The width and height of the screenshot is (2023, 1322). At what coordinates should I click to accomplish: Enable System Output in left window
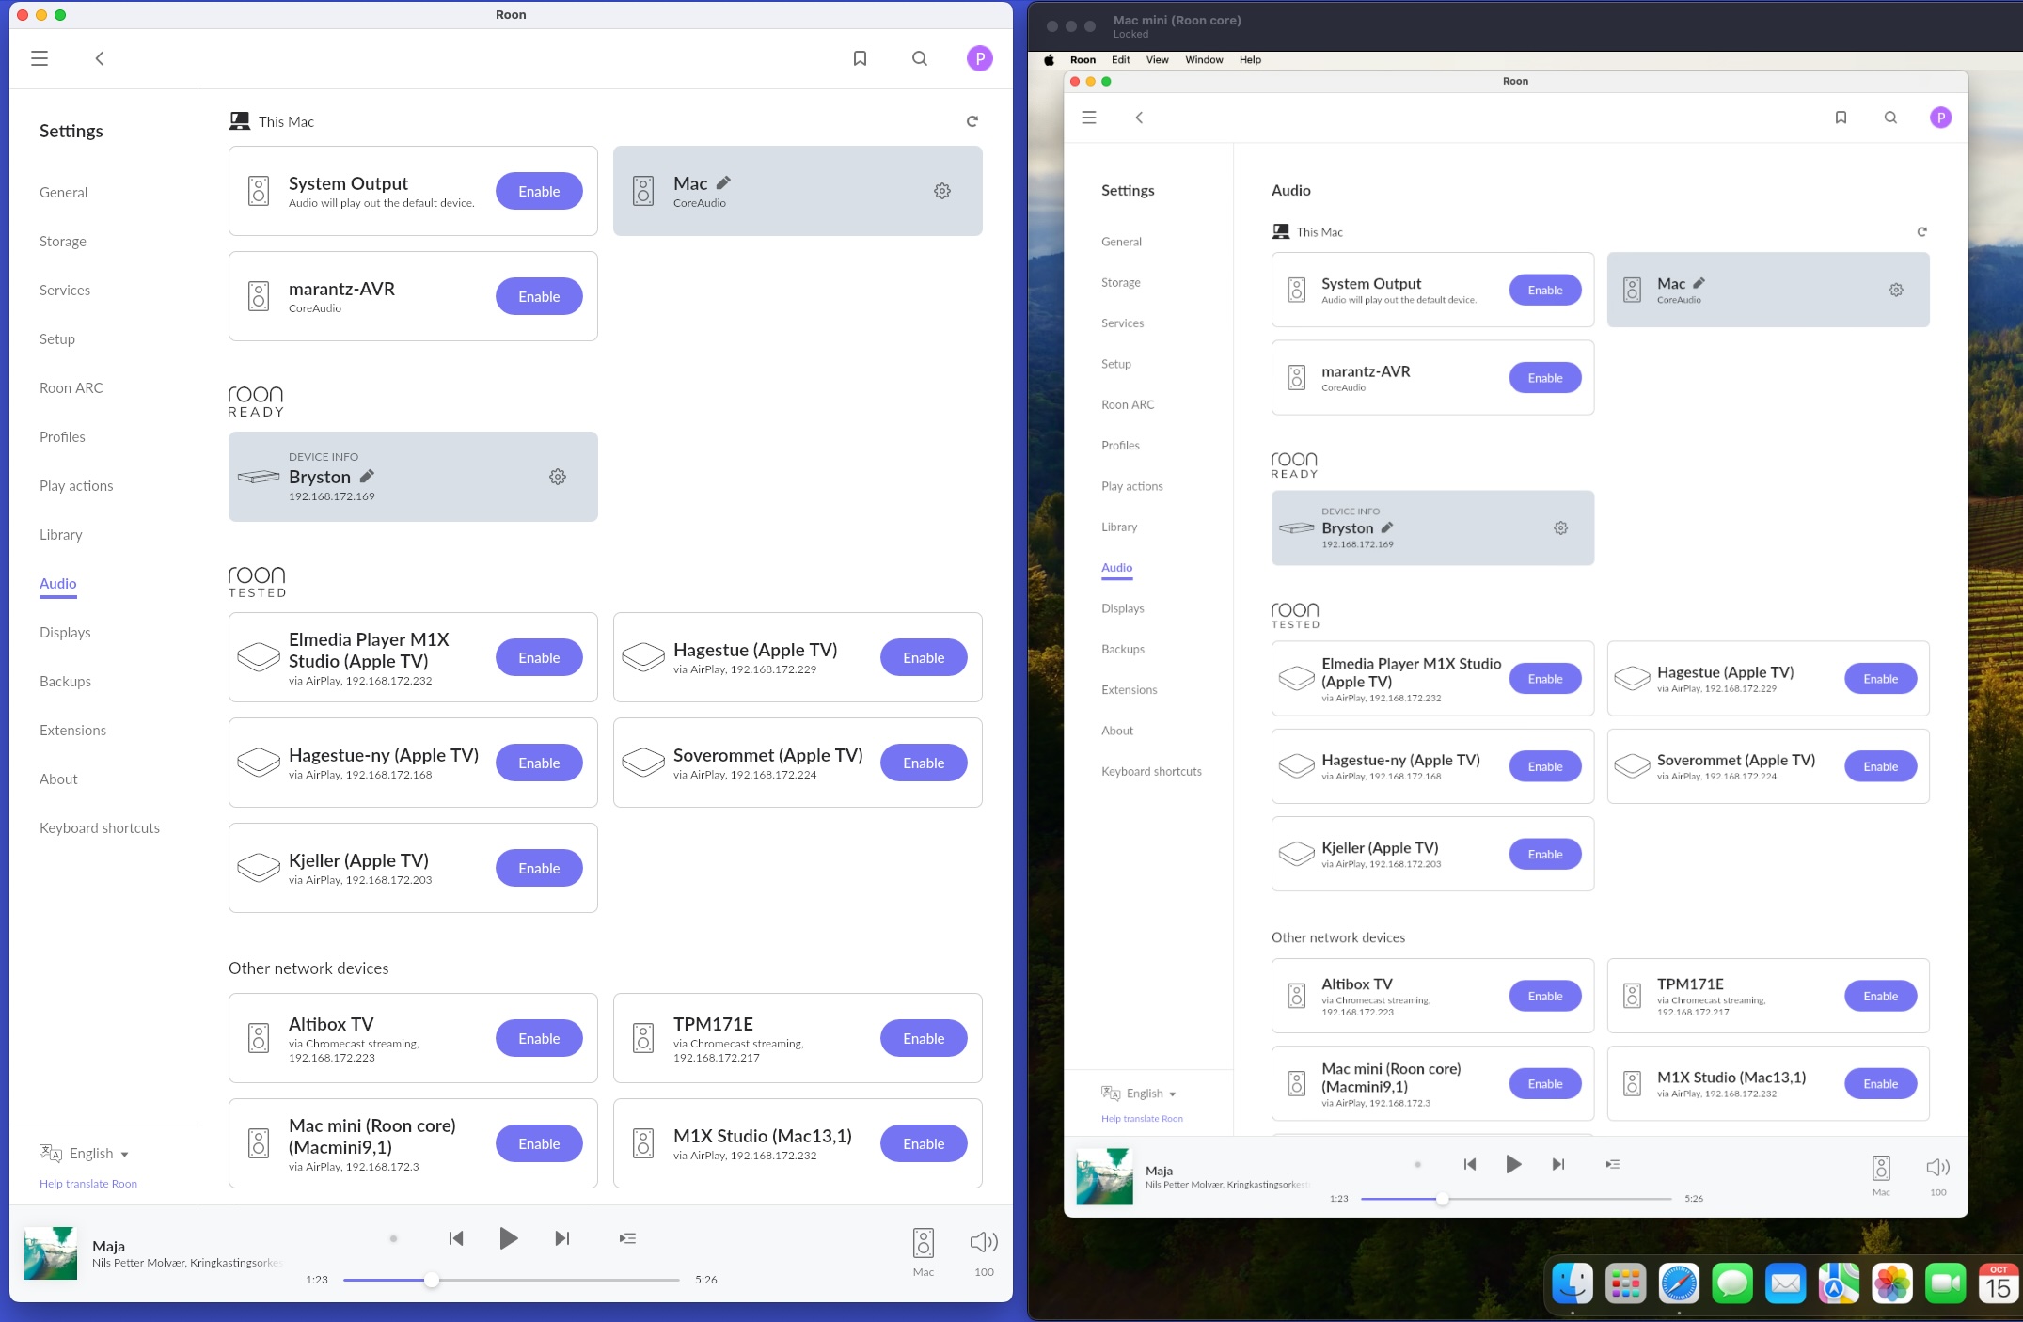click(539, 191)
